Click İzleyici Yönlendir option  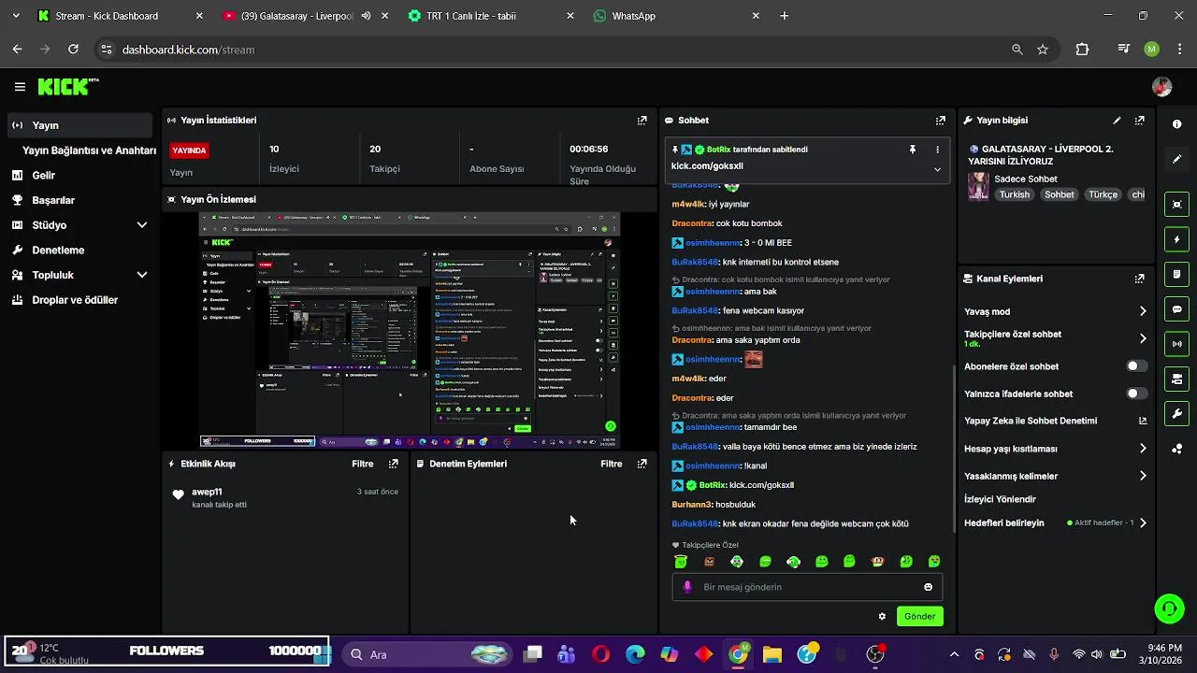pos(1000,499)
